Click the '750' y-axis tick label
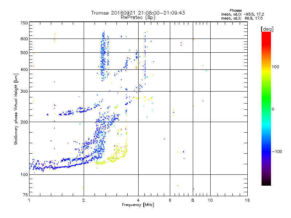The width and height of the screenshot is (291, 218). (24, 23)
